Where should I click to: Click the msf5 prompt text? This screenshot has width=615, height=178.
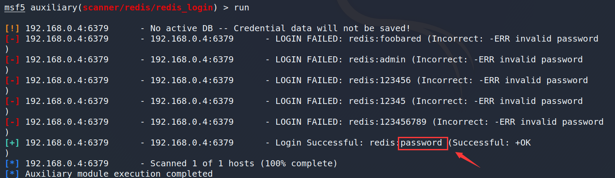[15, 8]
